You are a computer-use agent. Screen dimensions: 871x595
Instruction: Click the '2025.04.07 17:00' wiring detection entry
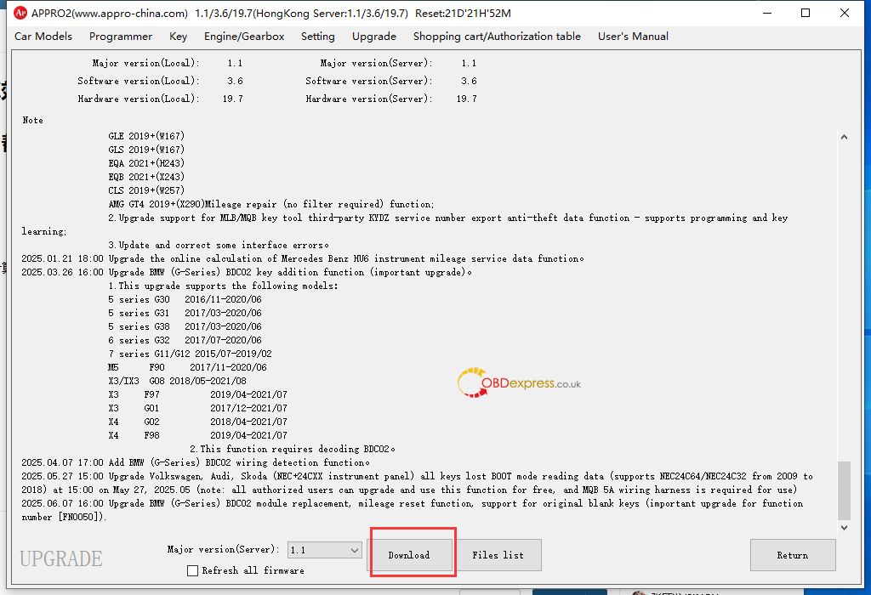point(196,463)
